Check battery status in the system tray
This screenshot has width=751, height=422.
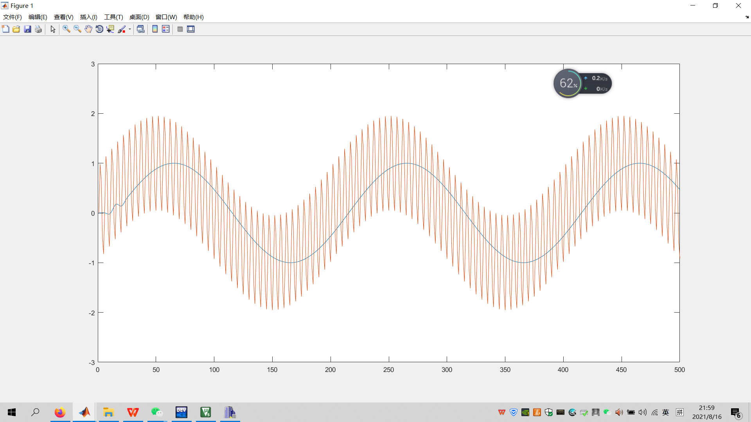631,412
